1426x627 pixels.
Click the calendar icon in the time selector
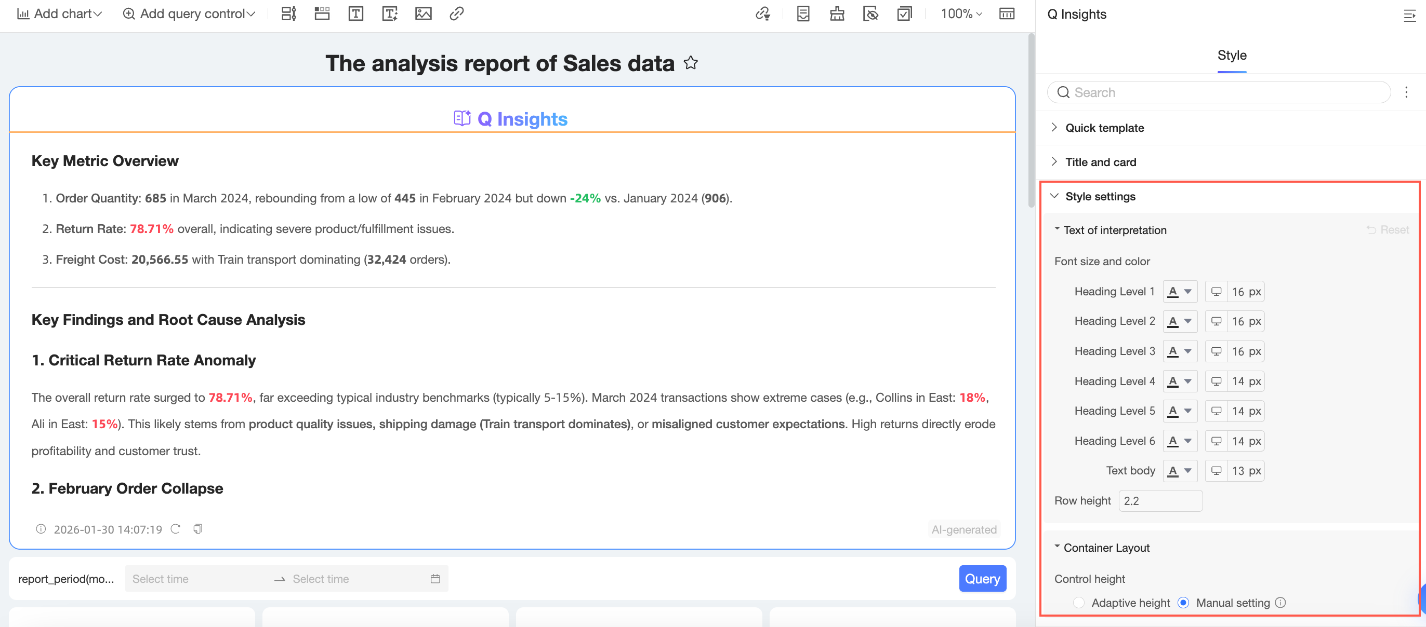pos(435,579)
